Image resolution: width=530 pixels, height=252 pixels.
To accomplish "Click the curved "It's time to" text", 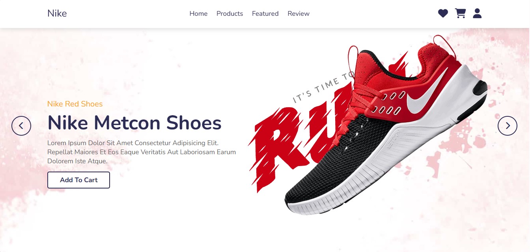I will click(321, 88).
